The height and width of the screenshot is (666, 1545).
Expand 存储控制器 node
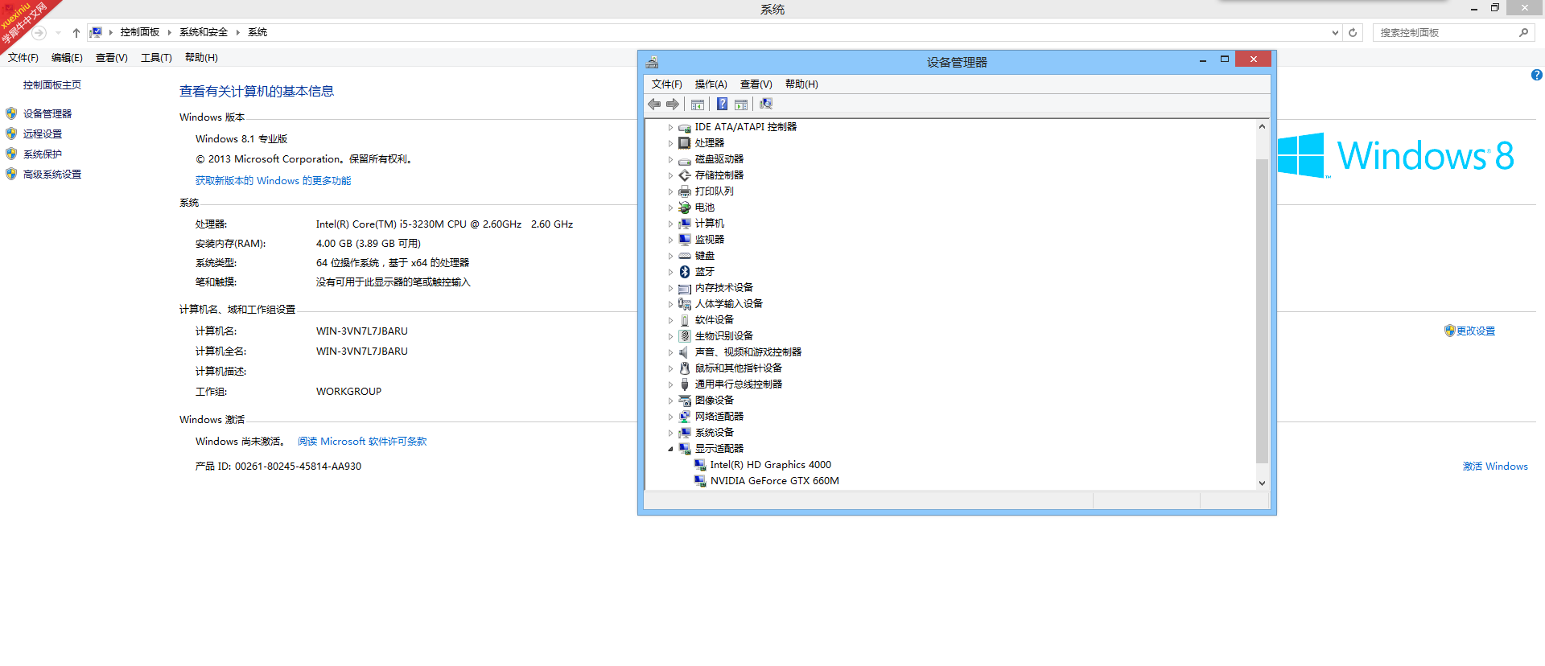click(670, 175)
